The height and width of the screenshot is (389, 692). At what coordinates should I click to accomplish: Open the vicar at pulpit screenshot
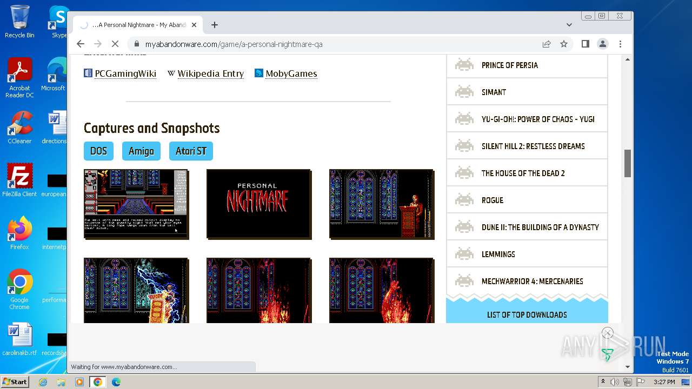click(x=382, y=204)
